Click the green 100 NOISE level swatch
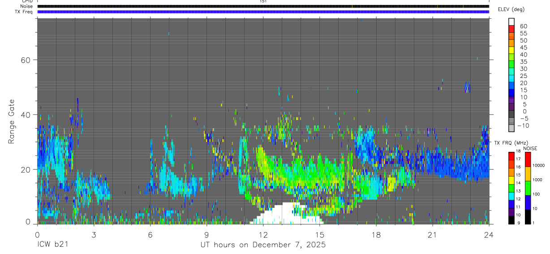This screenshot has height=254, width=550. (x=528, y=188)
